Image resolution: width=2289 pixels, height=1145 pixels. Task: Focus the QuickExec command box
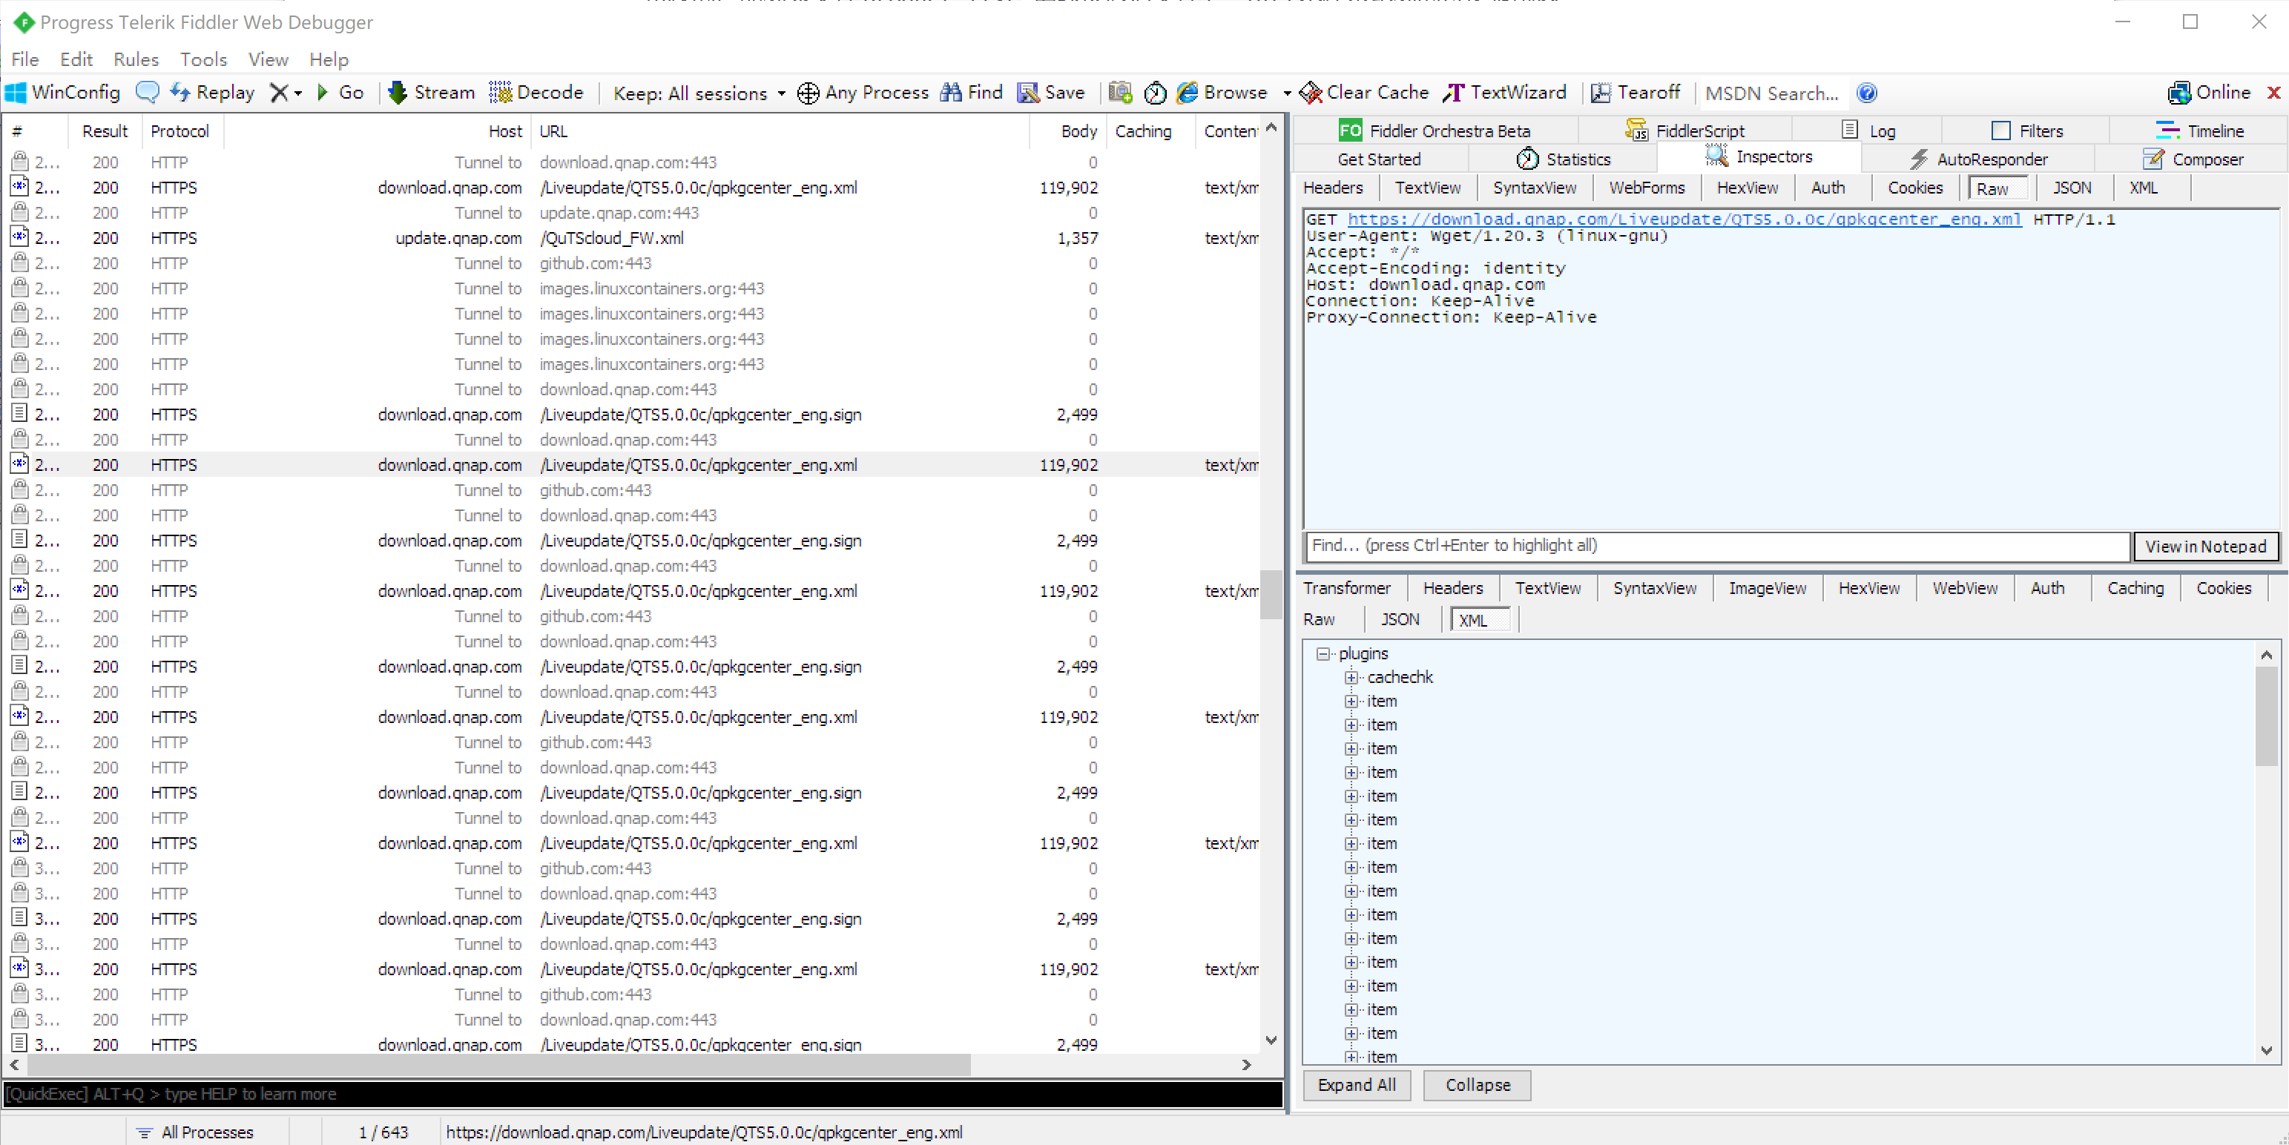tap(643, 1095)
